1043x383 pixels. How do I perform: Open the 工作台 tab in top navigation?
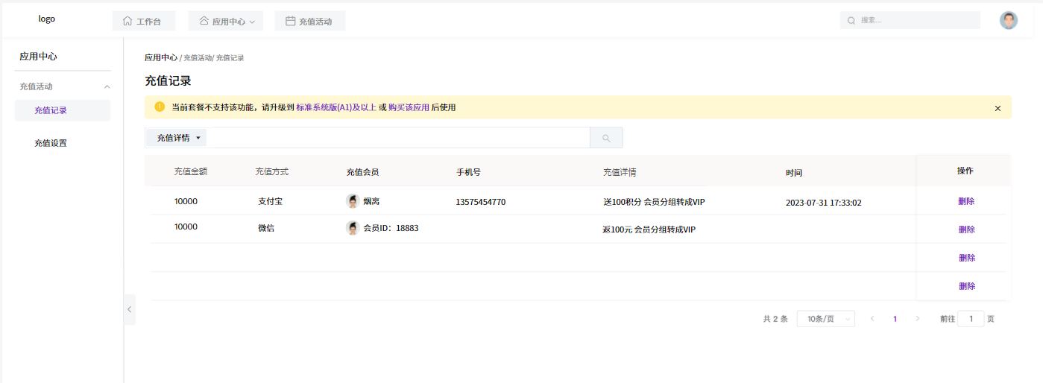tap(143, 22)
